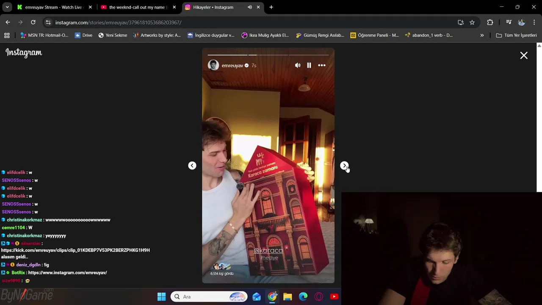
Task: Open Chrome three-dot menu
Action: [534, 22]
